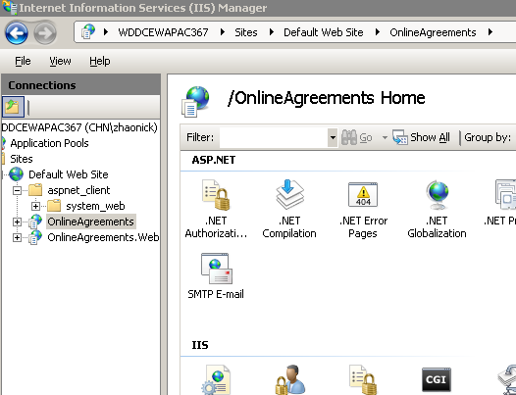Image resolution: width=516 pixels, height=395 pixels.
Task: Open IIS Authentication user-with-lock icon
Action: click(x=290, y=379)
